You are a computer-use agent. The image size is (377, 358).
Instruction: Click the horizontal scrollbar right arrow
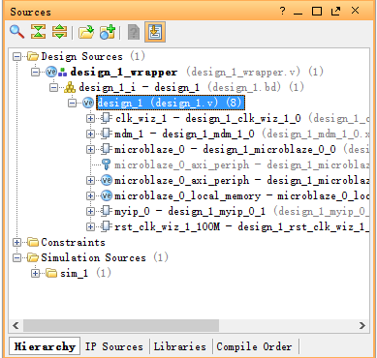click(x=362, y=325)
